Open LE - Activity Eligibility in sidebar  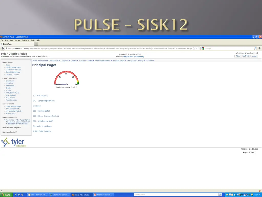tap(14, 111)
